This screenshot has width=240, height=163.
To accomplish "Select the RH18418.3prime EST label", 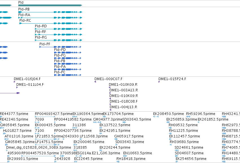I will [131, 159].
